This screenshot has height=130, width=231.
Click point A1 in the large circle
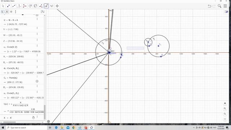pos(158,46)
